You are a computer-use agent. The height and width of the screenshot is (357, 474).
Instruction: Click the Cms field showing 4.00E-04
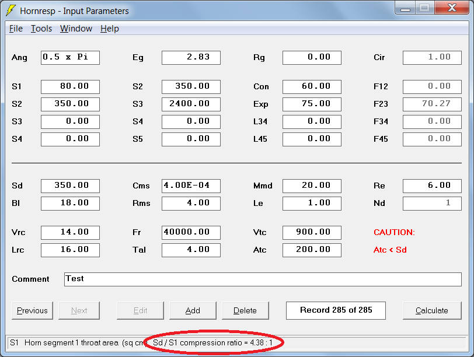tap(191, 185)
